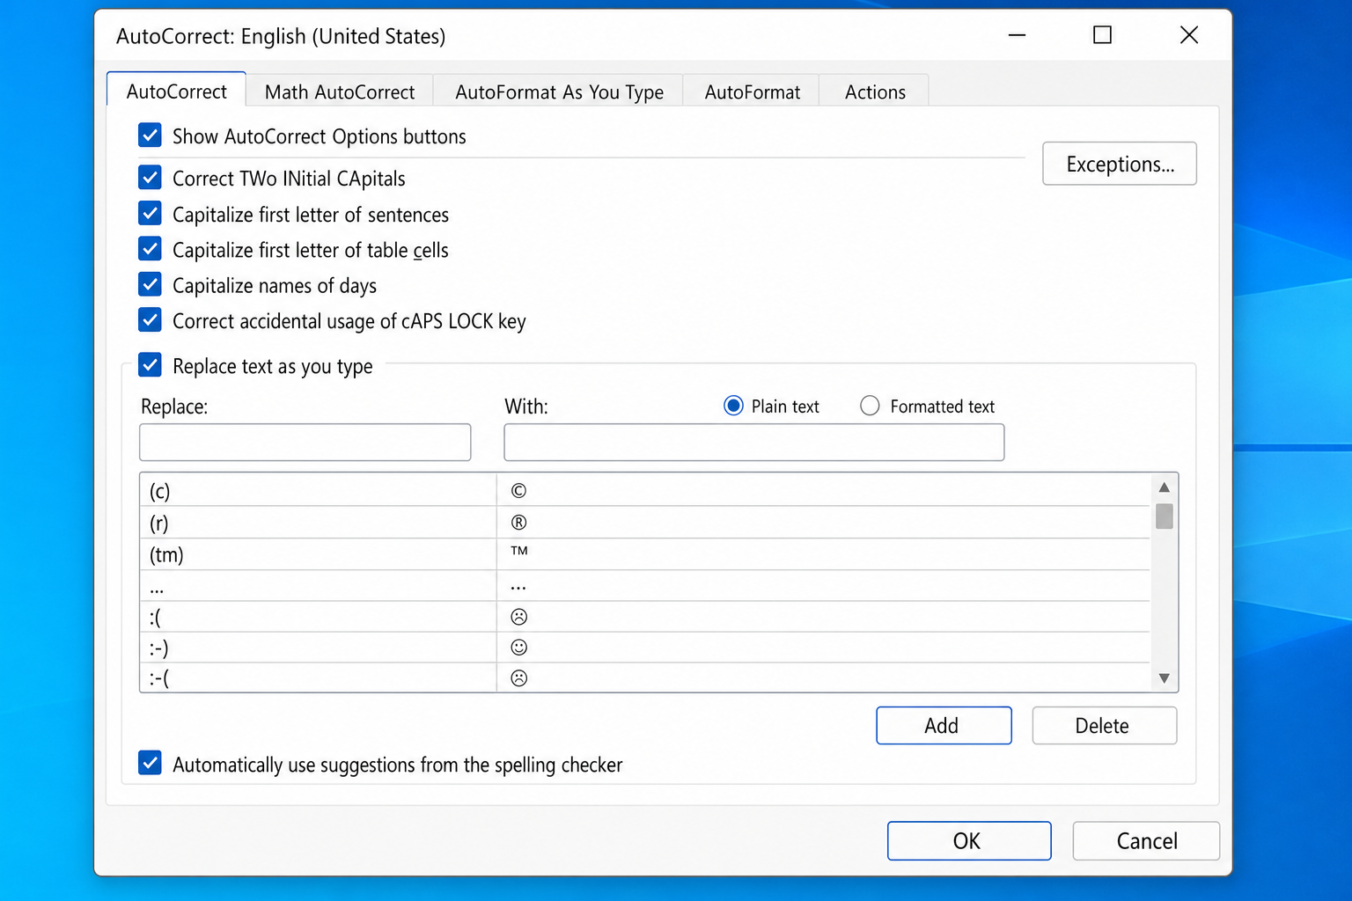The image size is (1352, 901).
Task: Focus the With input field
Action: pos(754,442)
